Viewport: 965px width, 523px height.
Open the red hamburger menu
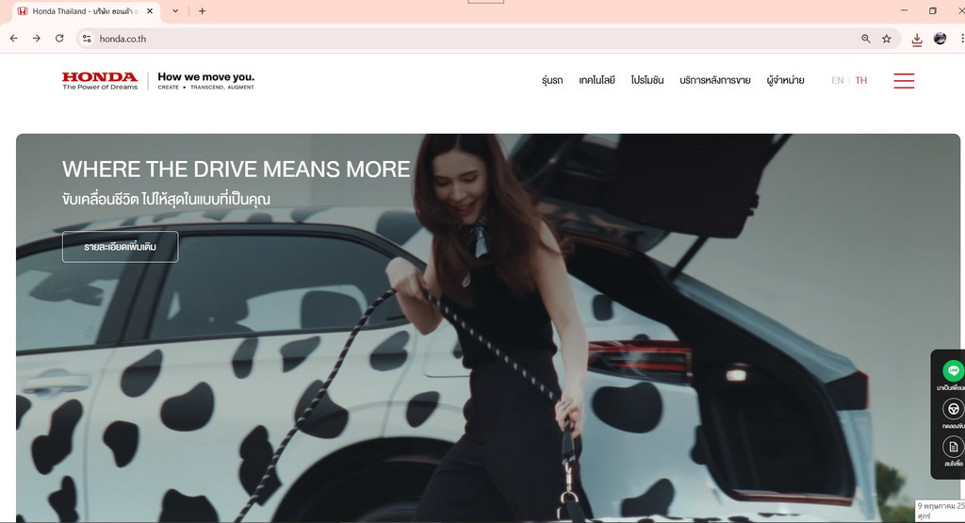pos(904,81)
